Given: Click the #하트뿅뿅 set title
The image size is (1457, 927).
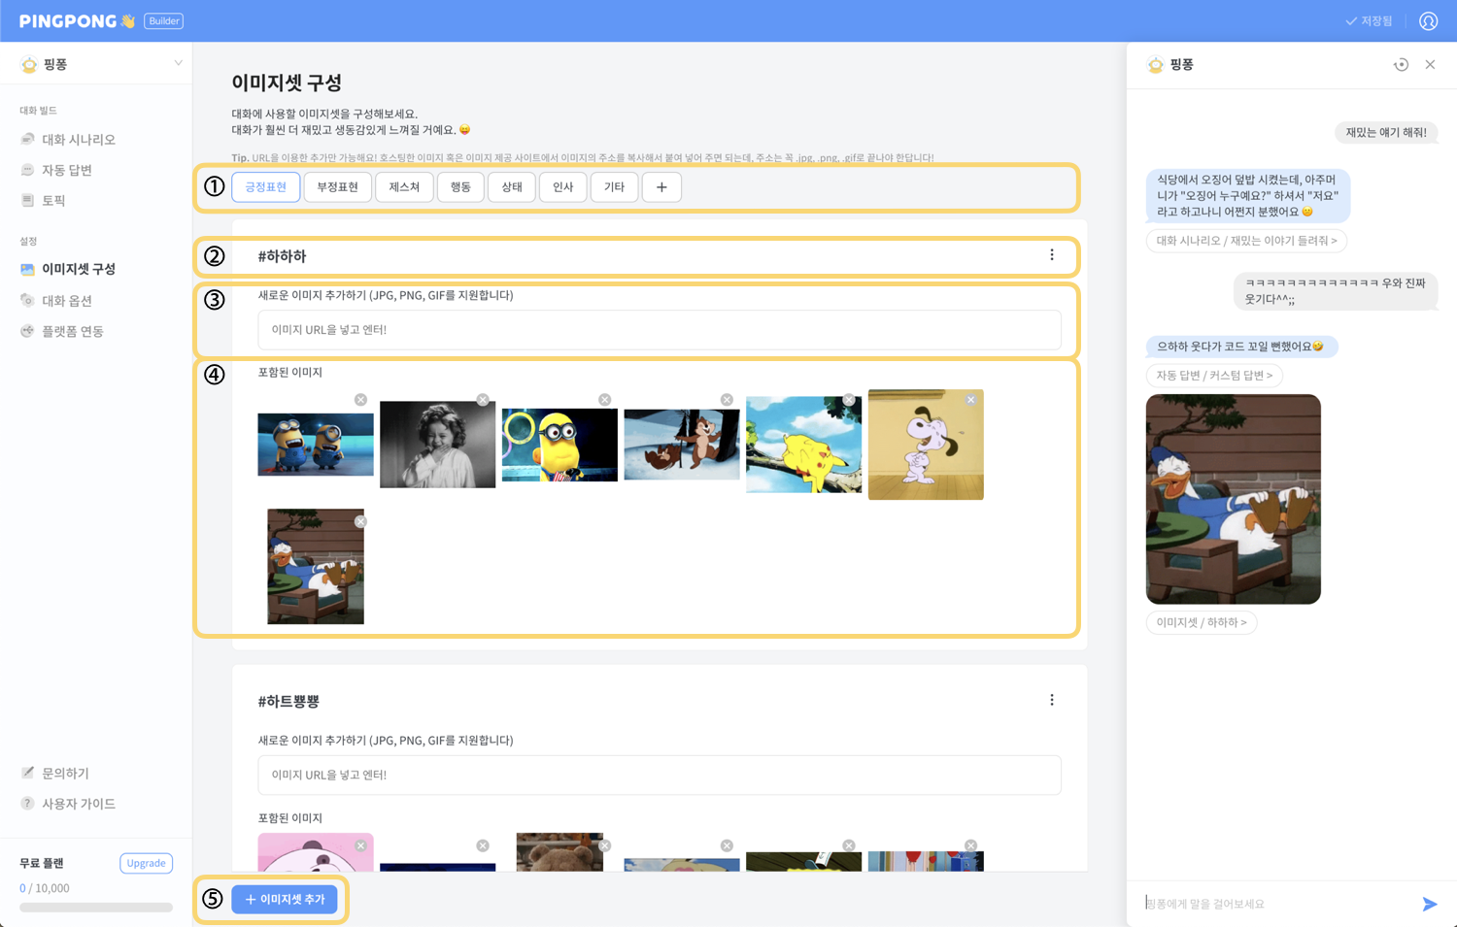Looking at the screenshot, I should (288, 701).
